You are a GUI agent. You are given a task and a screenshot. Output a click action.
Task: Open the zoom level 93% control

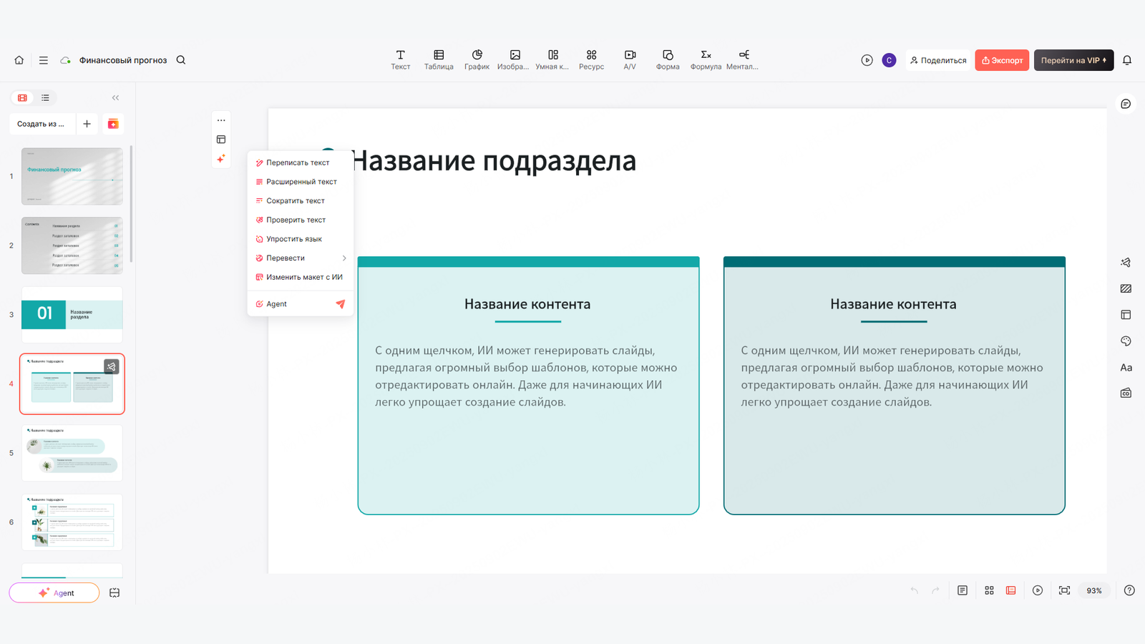(1094, 590)
